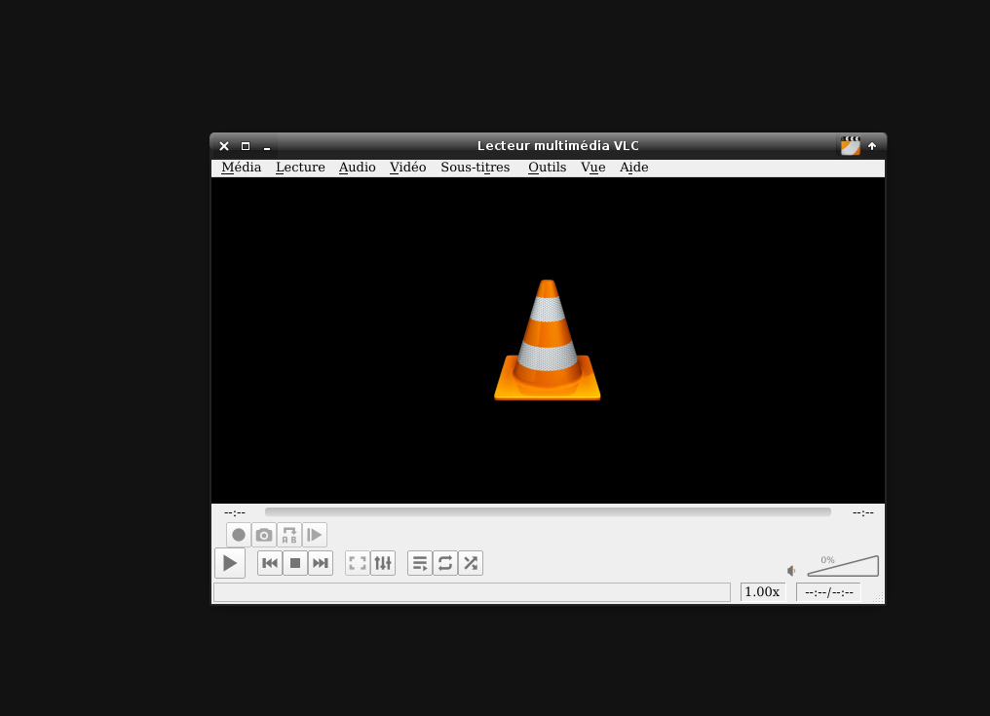
Task: Click the status bar message area
Action: click(473, 592)
